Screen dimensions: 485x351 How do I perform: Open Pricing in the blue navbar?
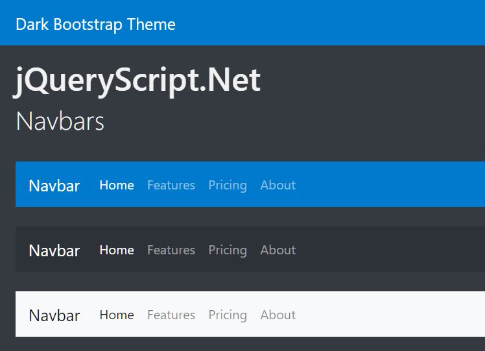228,186
